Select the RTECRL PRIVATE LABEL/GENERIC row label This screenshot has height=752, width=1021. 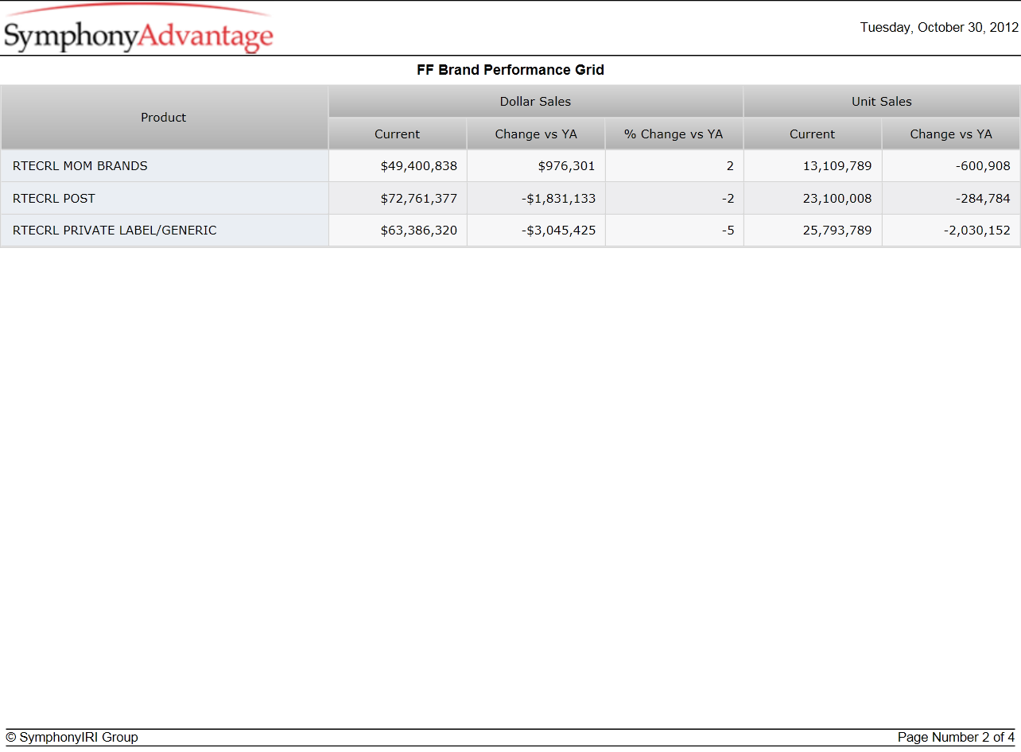coord(165,231)
